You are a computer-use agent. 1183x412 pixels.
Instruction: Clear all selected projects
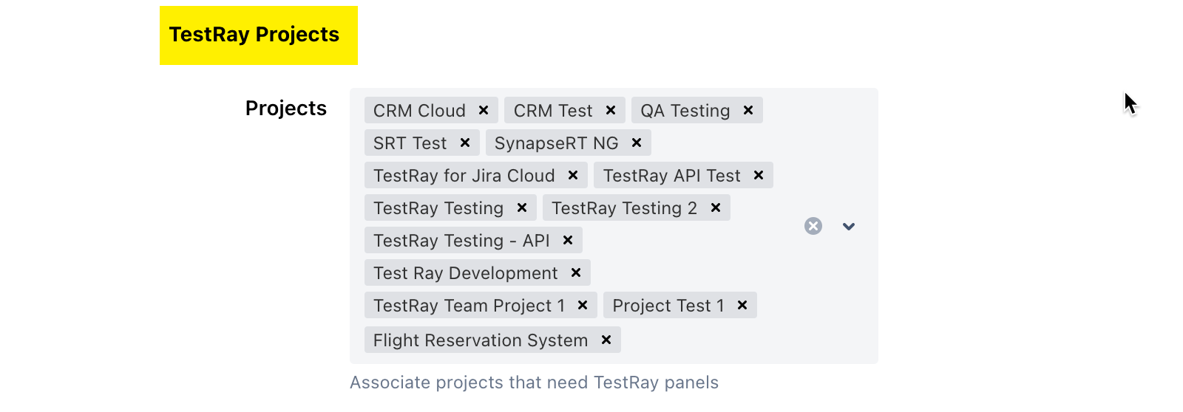[x=813, y=226]
